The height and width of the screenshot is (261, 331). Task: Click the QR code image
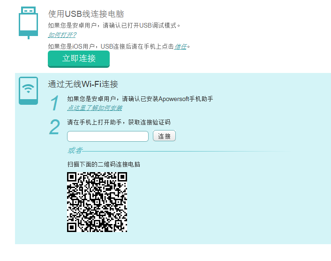(x=97, y=202)
